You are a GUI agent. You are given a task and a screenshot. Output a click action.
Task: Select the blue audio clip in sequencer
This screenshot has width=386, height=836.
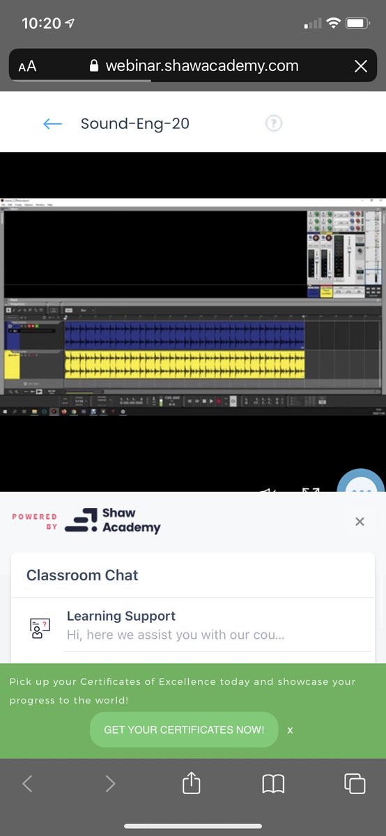coord(185,336)
